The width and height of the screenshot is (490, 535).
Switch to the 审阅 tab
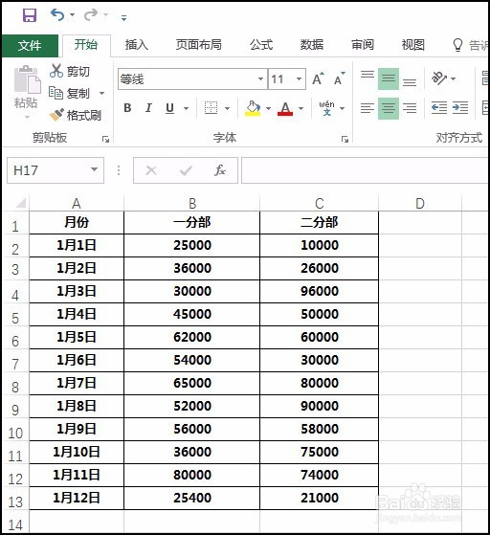pos(363,45)
